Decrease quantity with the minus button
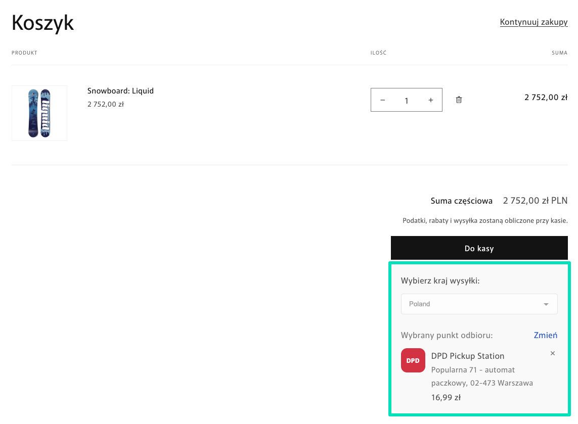 click(383, 100)
